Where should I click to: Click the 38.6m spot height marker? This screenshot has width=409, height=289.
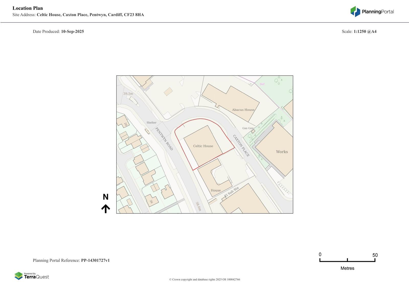(x=198, y=206)
